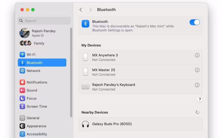Screen dimensions: 223x138
Task: Click the Family avatars group
Action: 25,43
